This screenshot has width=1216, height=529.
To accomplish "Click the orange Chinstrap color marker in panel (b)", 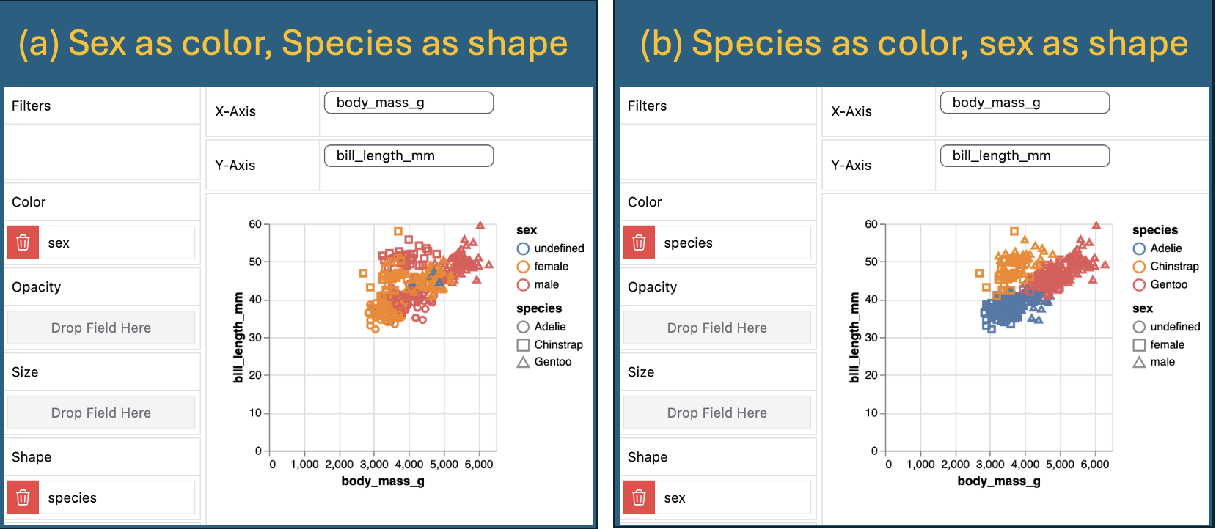I will 1139,266.
